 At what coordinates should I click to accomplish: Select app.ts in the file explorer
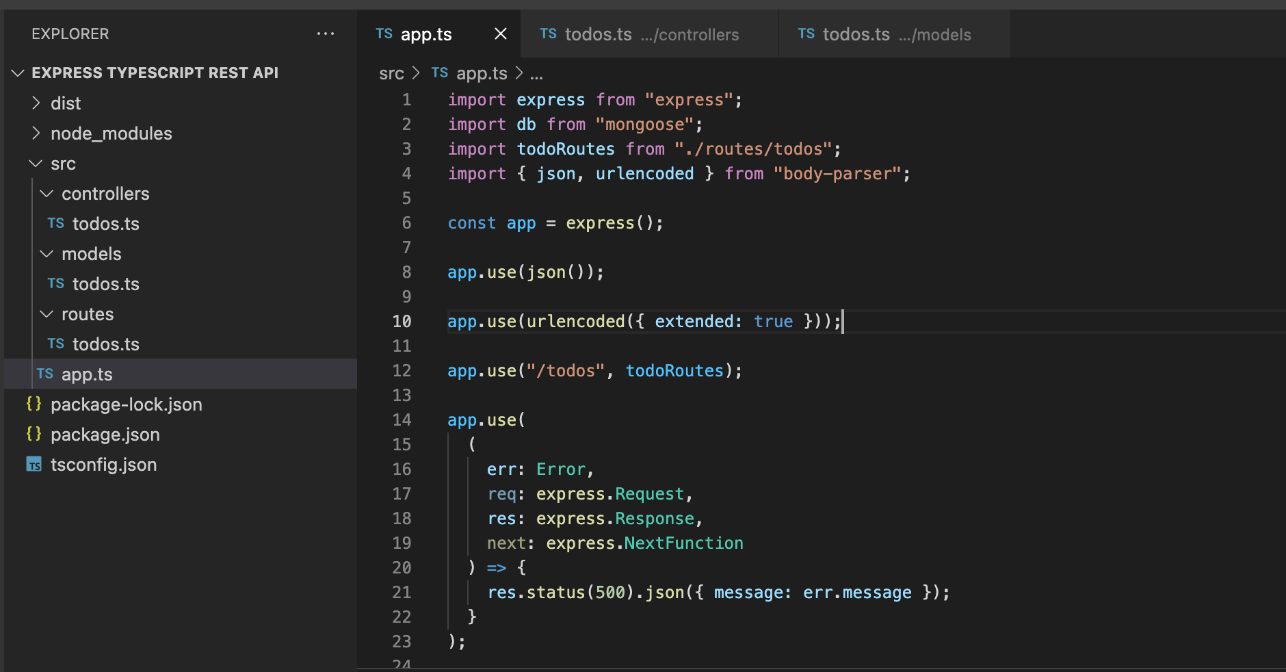(87, 374)
